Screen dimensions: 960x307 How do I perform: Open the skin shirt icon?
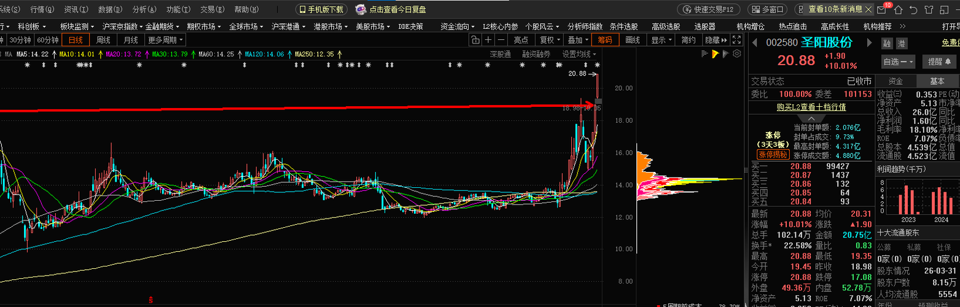click(930, 9)
